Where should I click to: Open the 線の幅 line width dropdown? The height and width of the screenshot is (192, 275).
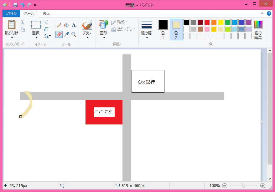click(x=146, y=29)
